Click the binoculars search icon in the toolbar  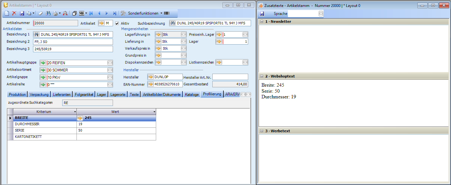[48, 13]
